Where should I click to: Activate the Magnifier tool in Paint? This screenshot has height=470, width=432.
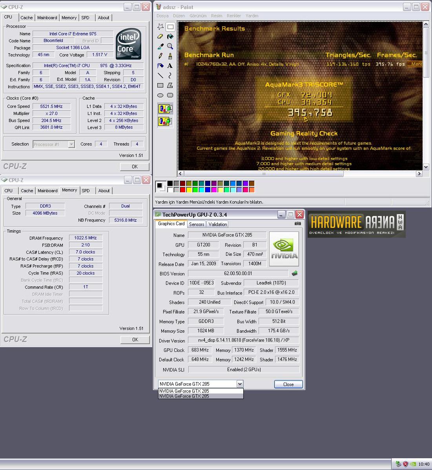coord(170,46)
